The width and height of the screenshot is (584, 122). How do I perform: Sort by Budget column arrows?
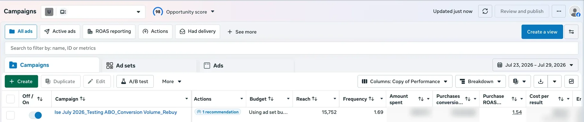click(x=271, y=99)
